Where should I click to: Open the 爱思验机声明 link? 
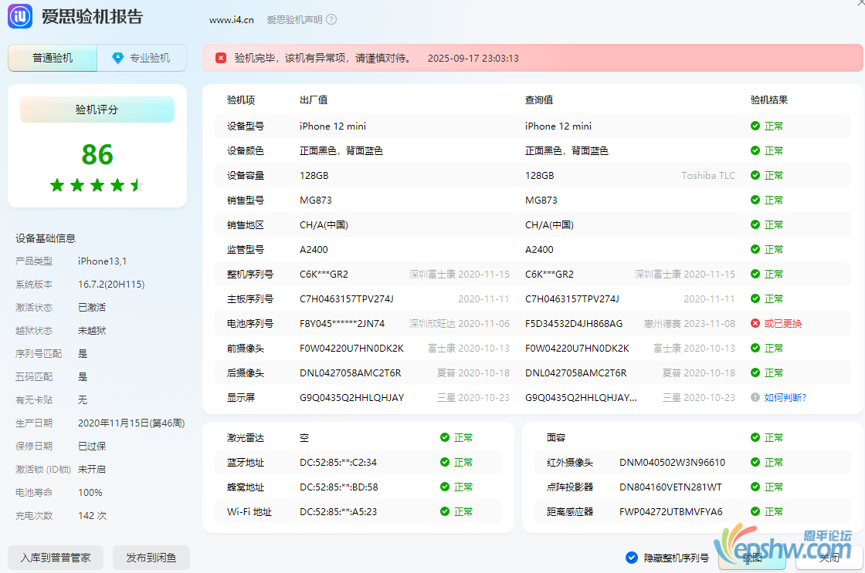tap(294, 20)
